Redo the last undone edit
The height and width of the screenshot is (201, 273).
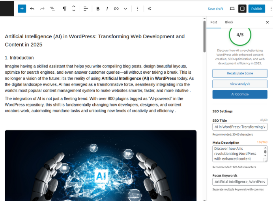point(42,9)
